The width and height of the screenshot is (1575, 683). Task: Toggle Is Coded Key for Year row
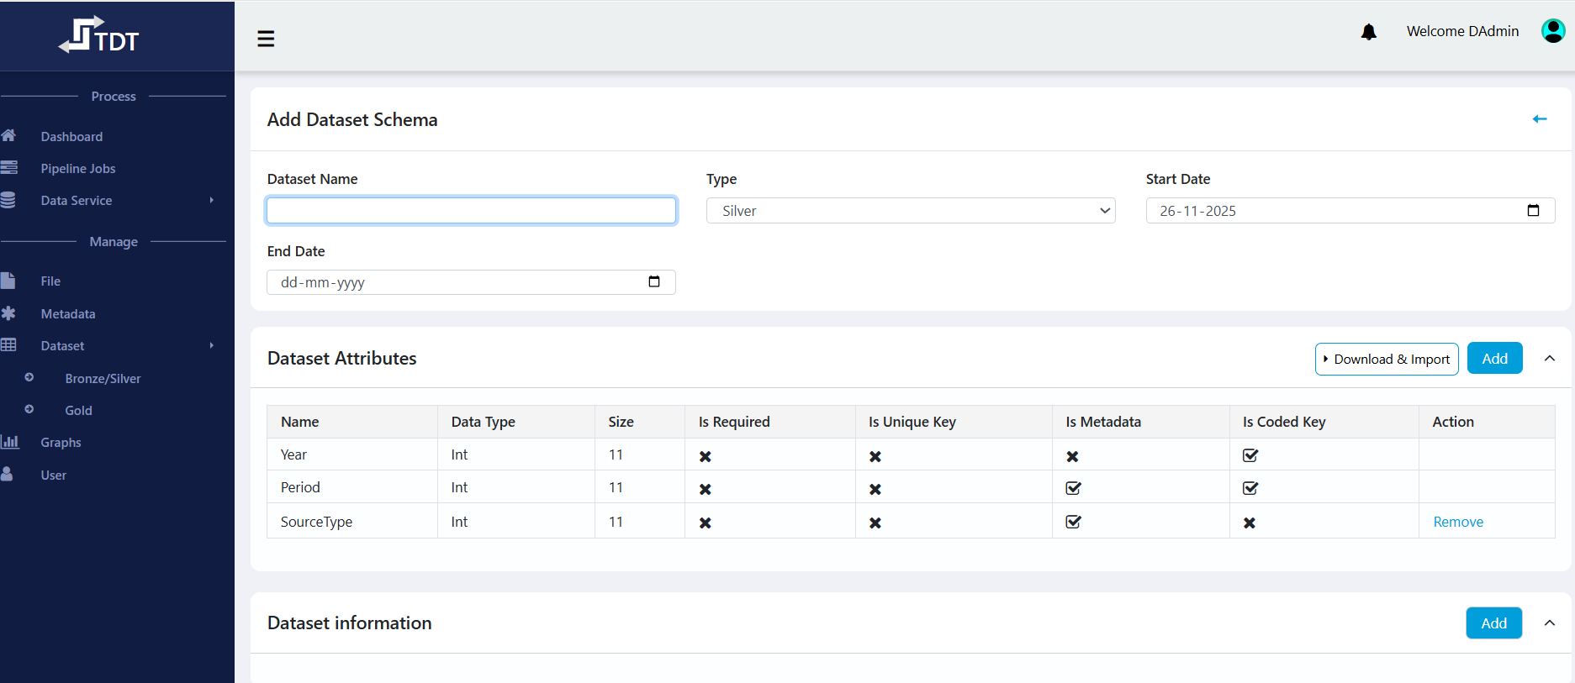(1250, 455)
